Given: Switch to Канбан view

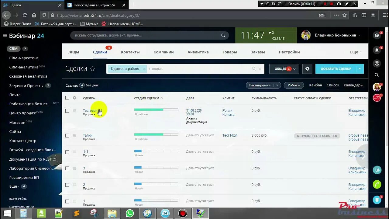Looking at the screenshot, I should [315, 85].
